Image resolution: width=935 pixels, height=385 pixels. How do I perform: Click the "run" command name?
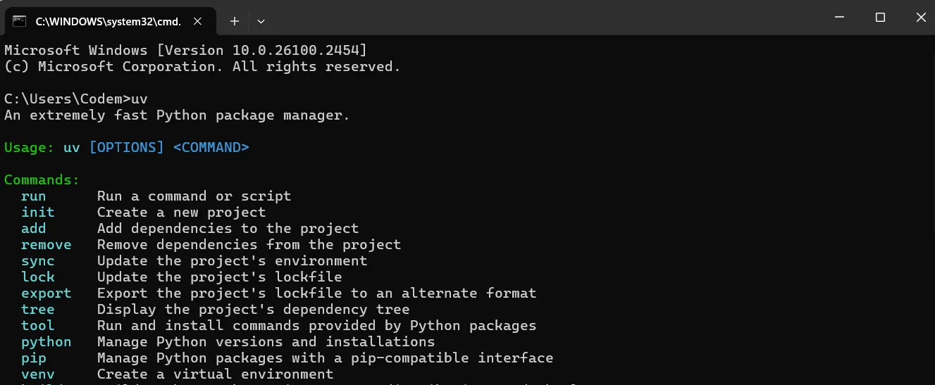34,196
